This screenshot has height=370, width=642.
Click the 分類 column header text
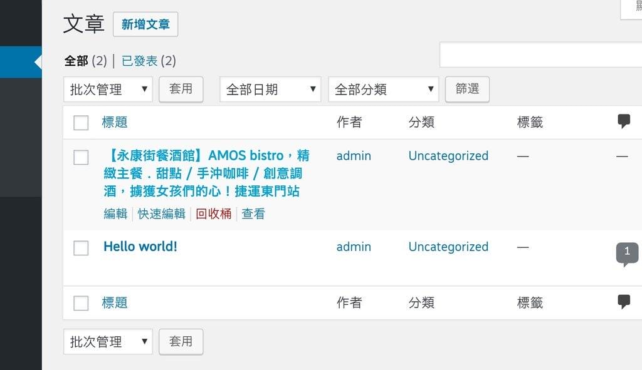(x=421, y=122)
